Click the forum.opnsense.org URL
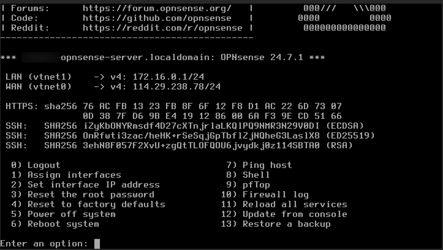 [157, 9]
